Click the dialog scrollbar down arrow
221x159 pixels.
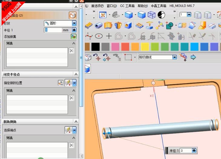tap(81, 156)
